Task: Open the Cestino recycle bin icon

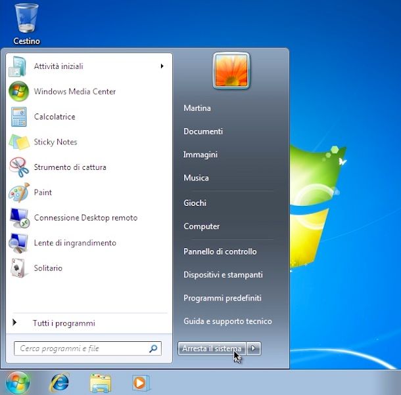Action: 26,18
